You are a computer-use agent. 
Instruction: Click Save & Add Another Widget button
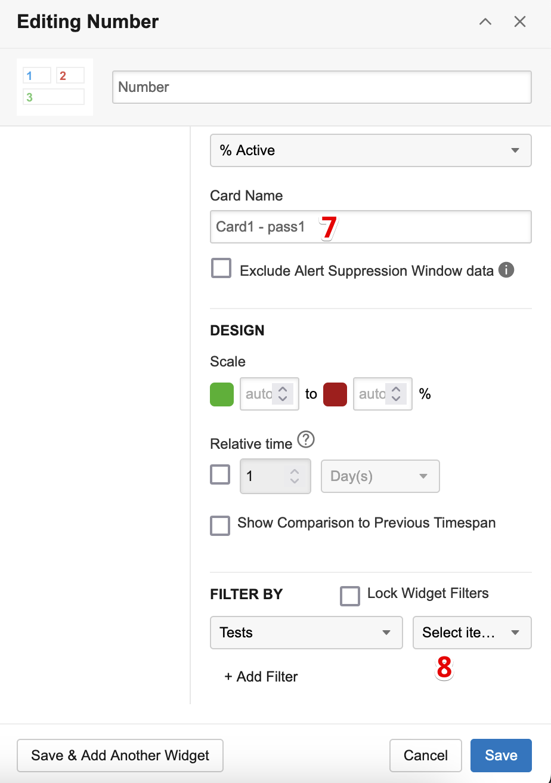pos(120,756)
